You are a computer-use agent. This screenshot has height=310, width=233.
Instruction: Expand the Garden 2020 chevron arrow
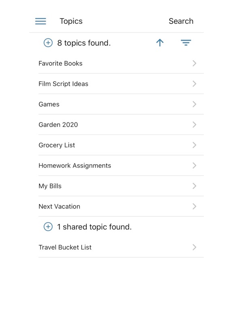click(194, 125)
